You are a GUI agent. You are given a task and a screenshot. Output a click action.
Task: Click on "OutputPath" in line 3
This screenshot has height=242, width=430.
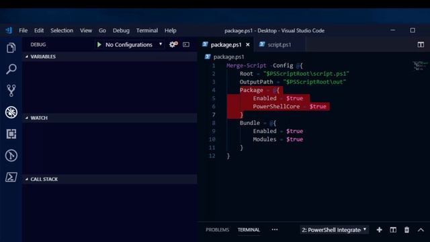tap(256, 82)
